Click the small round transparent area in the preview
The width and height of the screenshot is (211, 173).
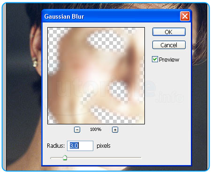point(118,91)
